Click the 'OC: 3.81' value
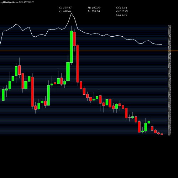Screen dimensions: 178x178 (x=122, y=8)
